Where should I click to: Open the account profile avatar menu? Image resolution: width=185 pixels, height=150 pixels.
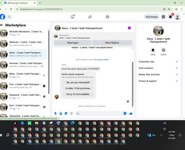178,17
